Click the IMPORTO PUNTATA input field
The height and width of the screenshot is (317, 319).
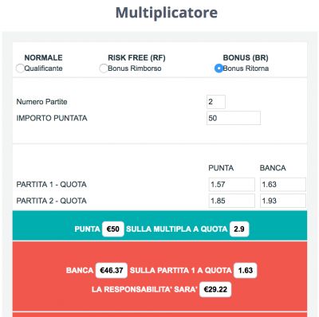(234, 118)
